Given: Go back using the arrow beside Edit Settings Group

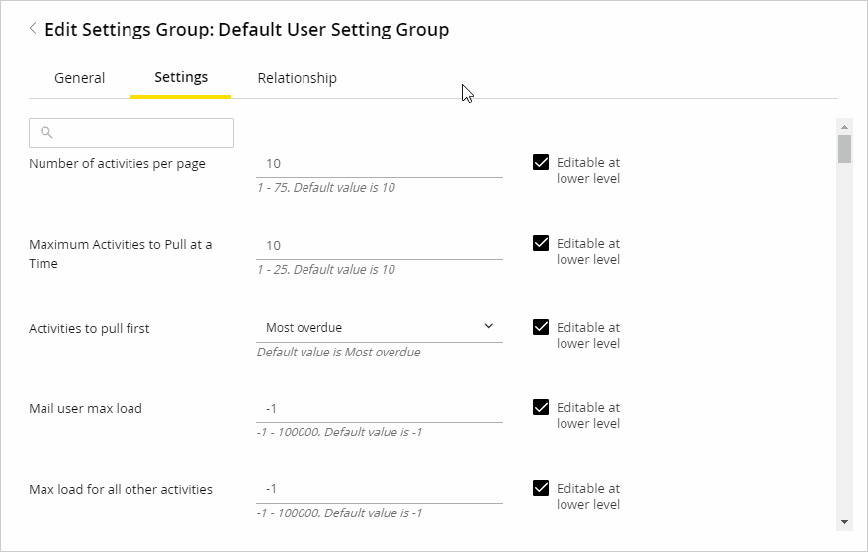Looking at the screenshot, I should pos(33,29).
